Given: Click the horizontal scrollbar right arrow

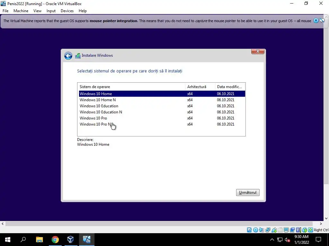Looking at the screenshot, I should (321, 224).
